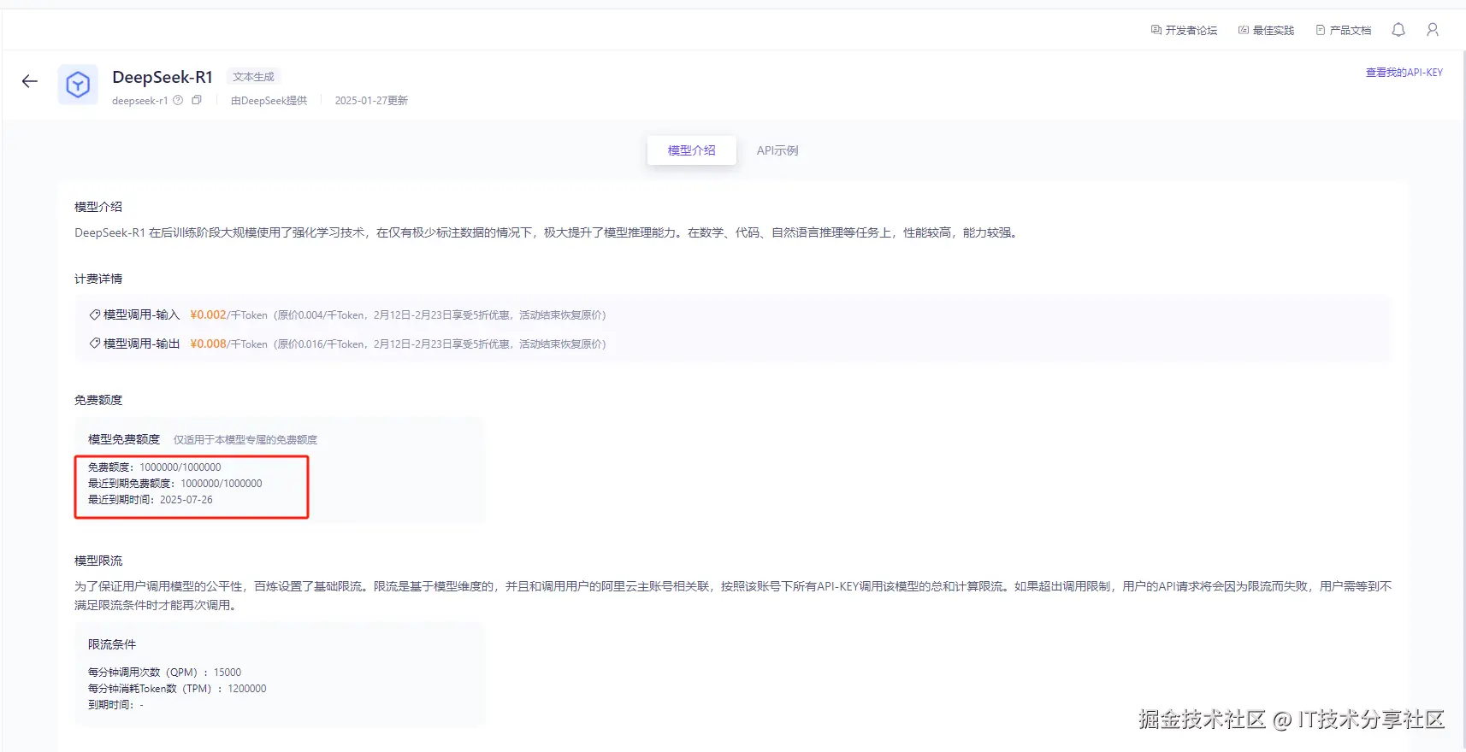The image size is (1466, 752).
Task: Click the 计费详情 heading
Action: tap(98, 279)
